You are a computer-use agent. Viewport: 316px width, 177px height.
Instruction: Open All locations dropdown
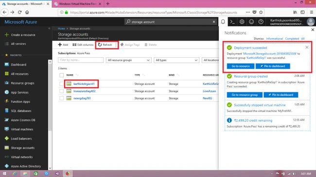(210, 60)
